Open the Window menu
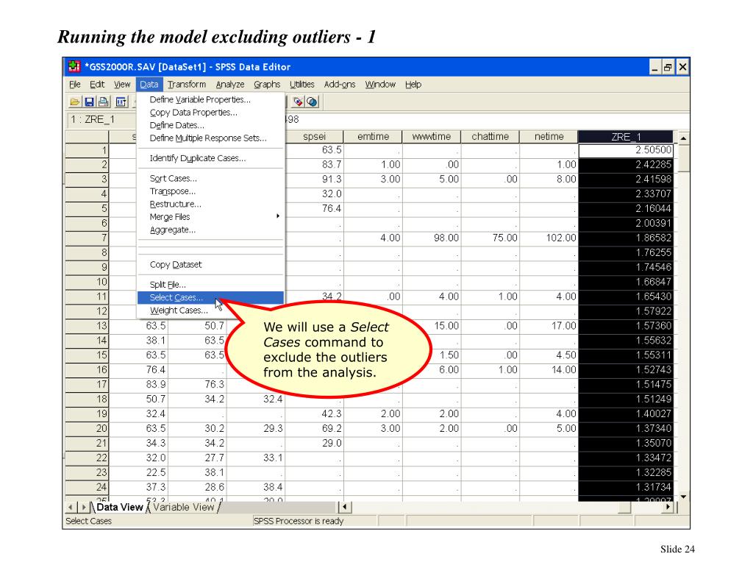Image resolution: width=753 pixels, height=565 pixels. (380, 85)
